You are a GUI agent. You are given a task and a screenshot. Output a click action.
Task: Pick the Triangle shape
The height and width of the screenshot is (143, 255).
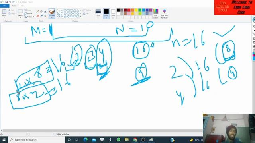78,10
